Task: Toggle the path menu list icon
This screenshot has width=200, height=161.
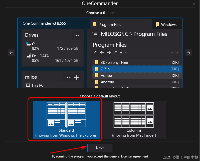Action: click(95, 33)
